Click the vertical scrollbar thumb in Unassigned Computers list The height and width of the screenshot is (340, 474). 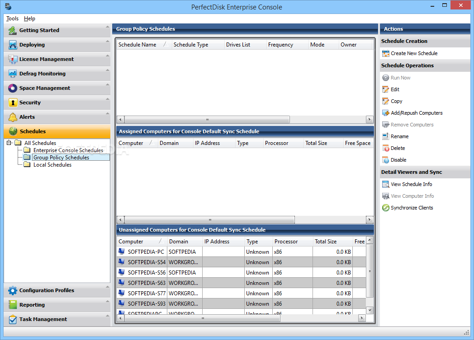370,271
